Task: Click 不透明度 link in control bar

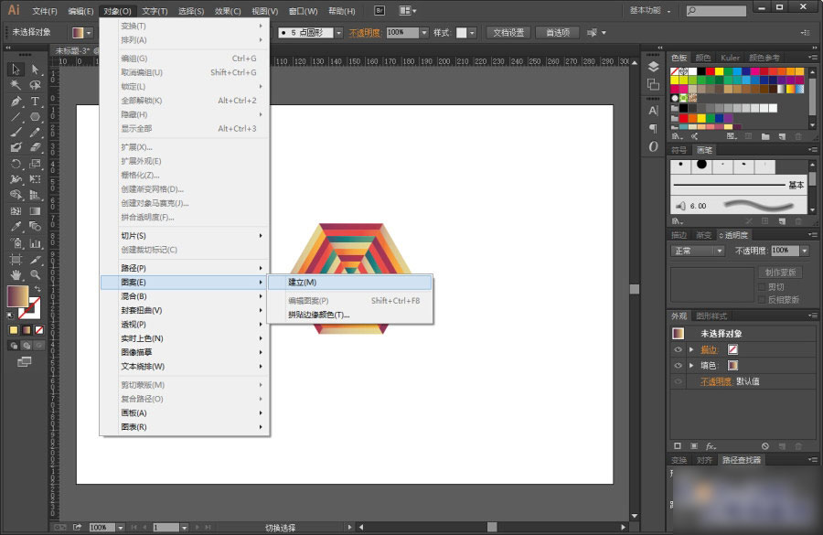Action: point(364,33)
